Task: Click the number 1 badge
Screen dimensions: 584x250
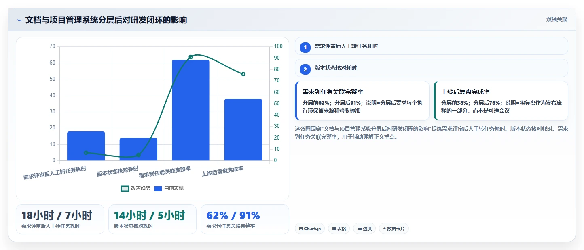Action: point(305,48)
